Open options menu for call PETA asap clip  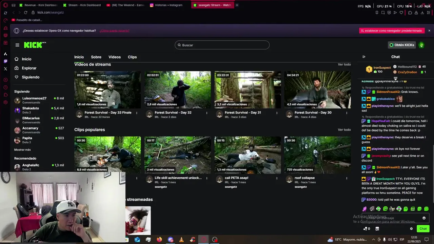277,178
